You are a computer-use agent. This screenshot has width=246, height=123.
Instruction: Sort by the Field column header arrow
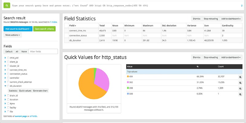point(76,26)
